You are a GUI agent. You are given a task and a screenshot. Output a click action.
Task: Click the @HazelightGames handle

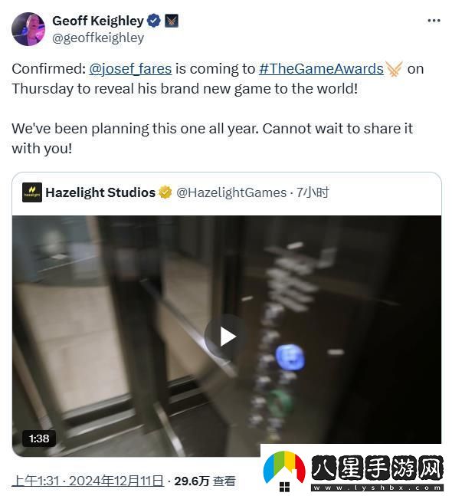click(231, 192)
